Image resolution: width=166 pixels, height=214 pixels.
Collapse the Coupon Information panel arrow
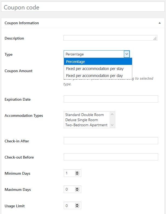coord(160,23)
